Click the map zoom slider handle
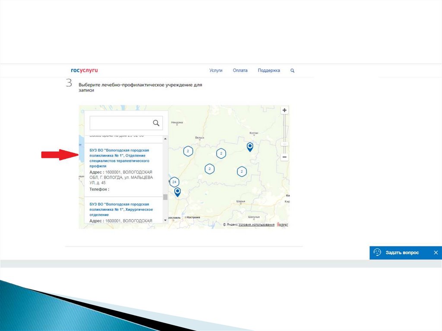 (284, 144)
